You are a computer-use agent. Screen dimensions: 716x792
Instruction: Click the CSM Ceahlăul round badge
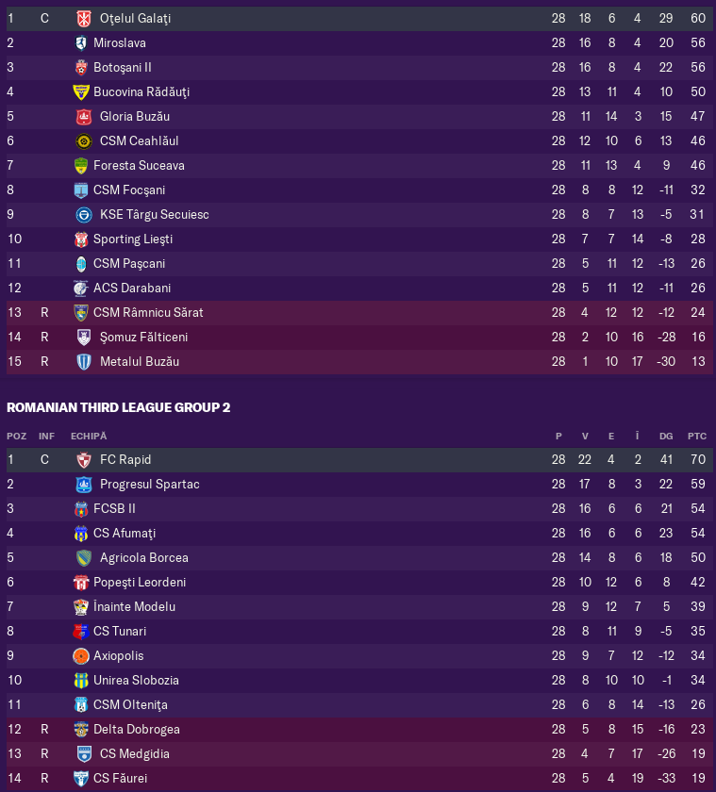(x=83, y=141)
